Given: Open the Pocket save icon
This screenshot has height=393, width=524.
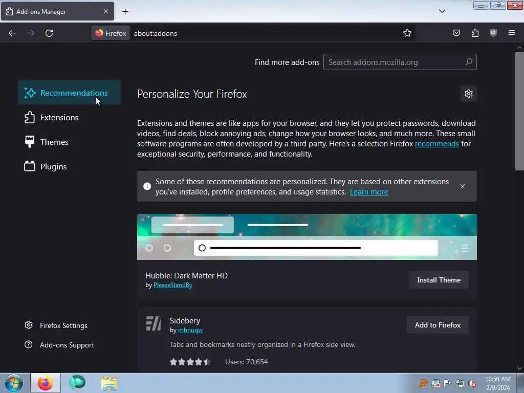Looking at the screenshot, I should click(x=456, y=33).
